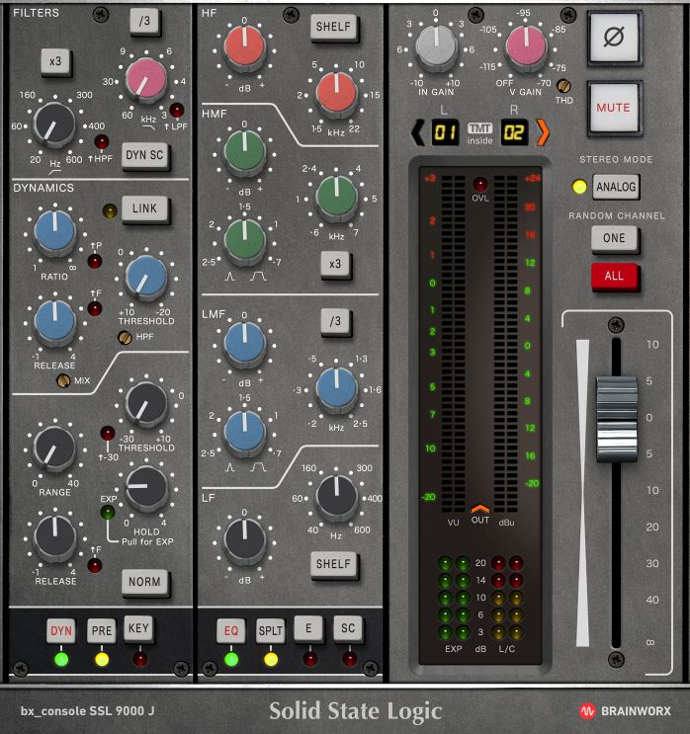
Task: Click the gate fast attack F LED
Action: pyautogui.click(x=95, y=565)
